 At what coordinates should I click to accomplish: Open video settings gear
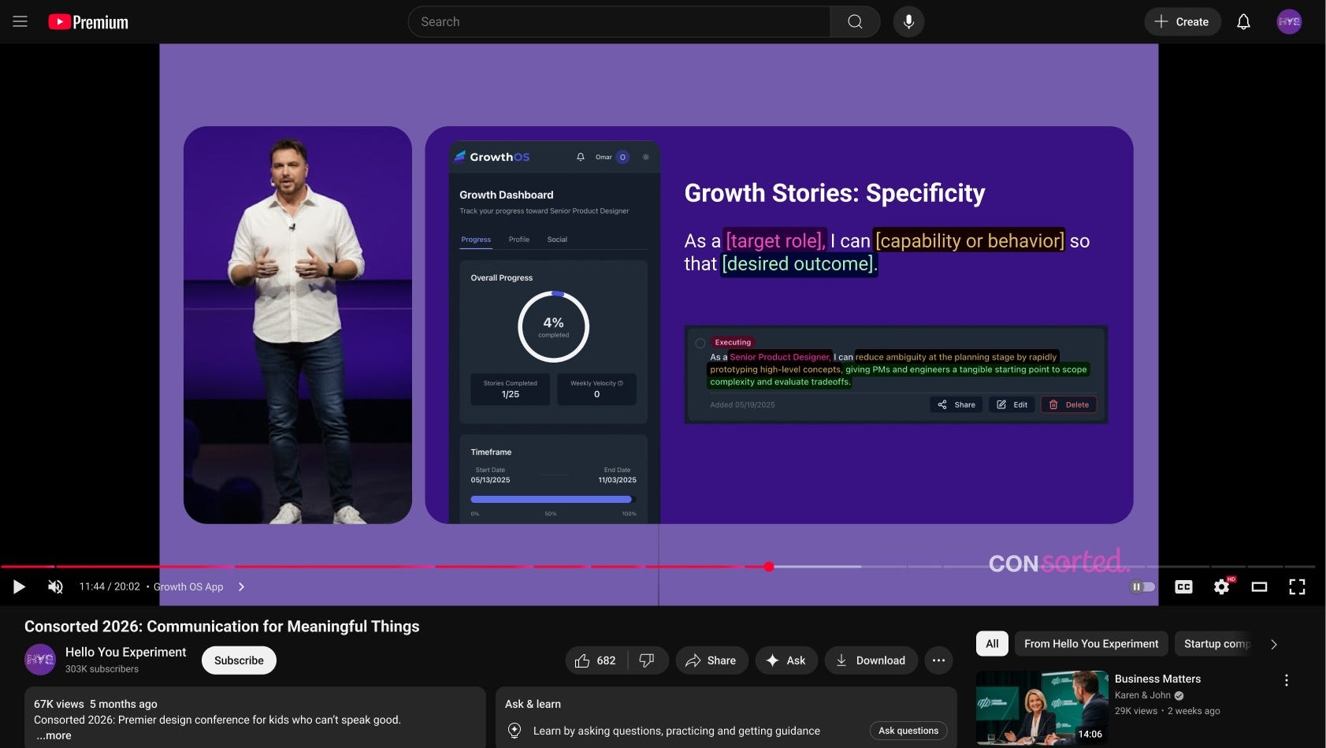(1222, 586)
